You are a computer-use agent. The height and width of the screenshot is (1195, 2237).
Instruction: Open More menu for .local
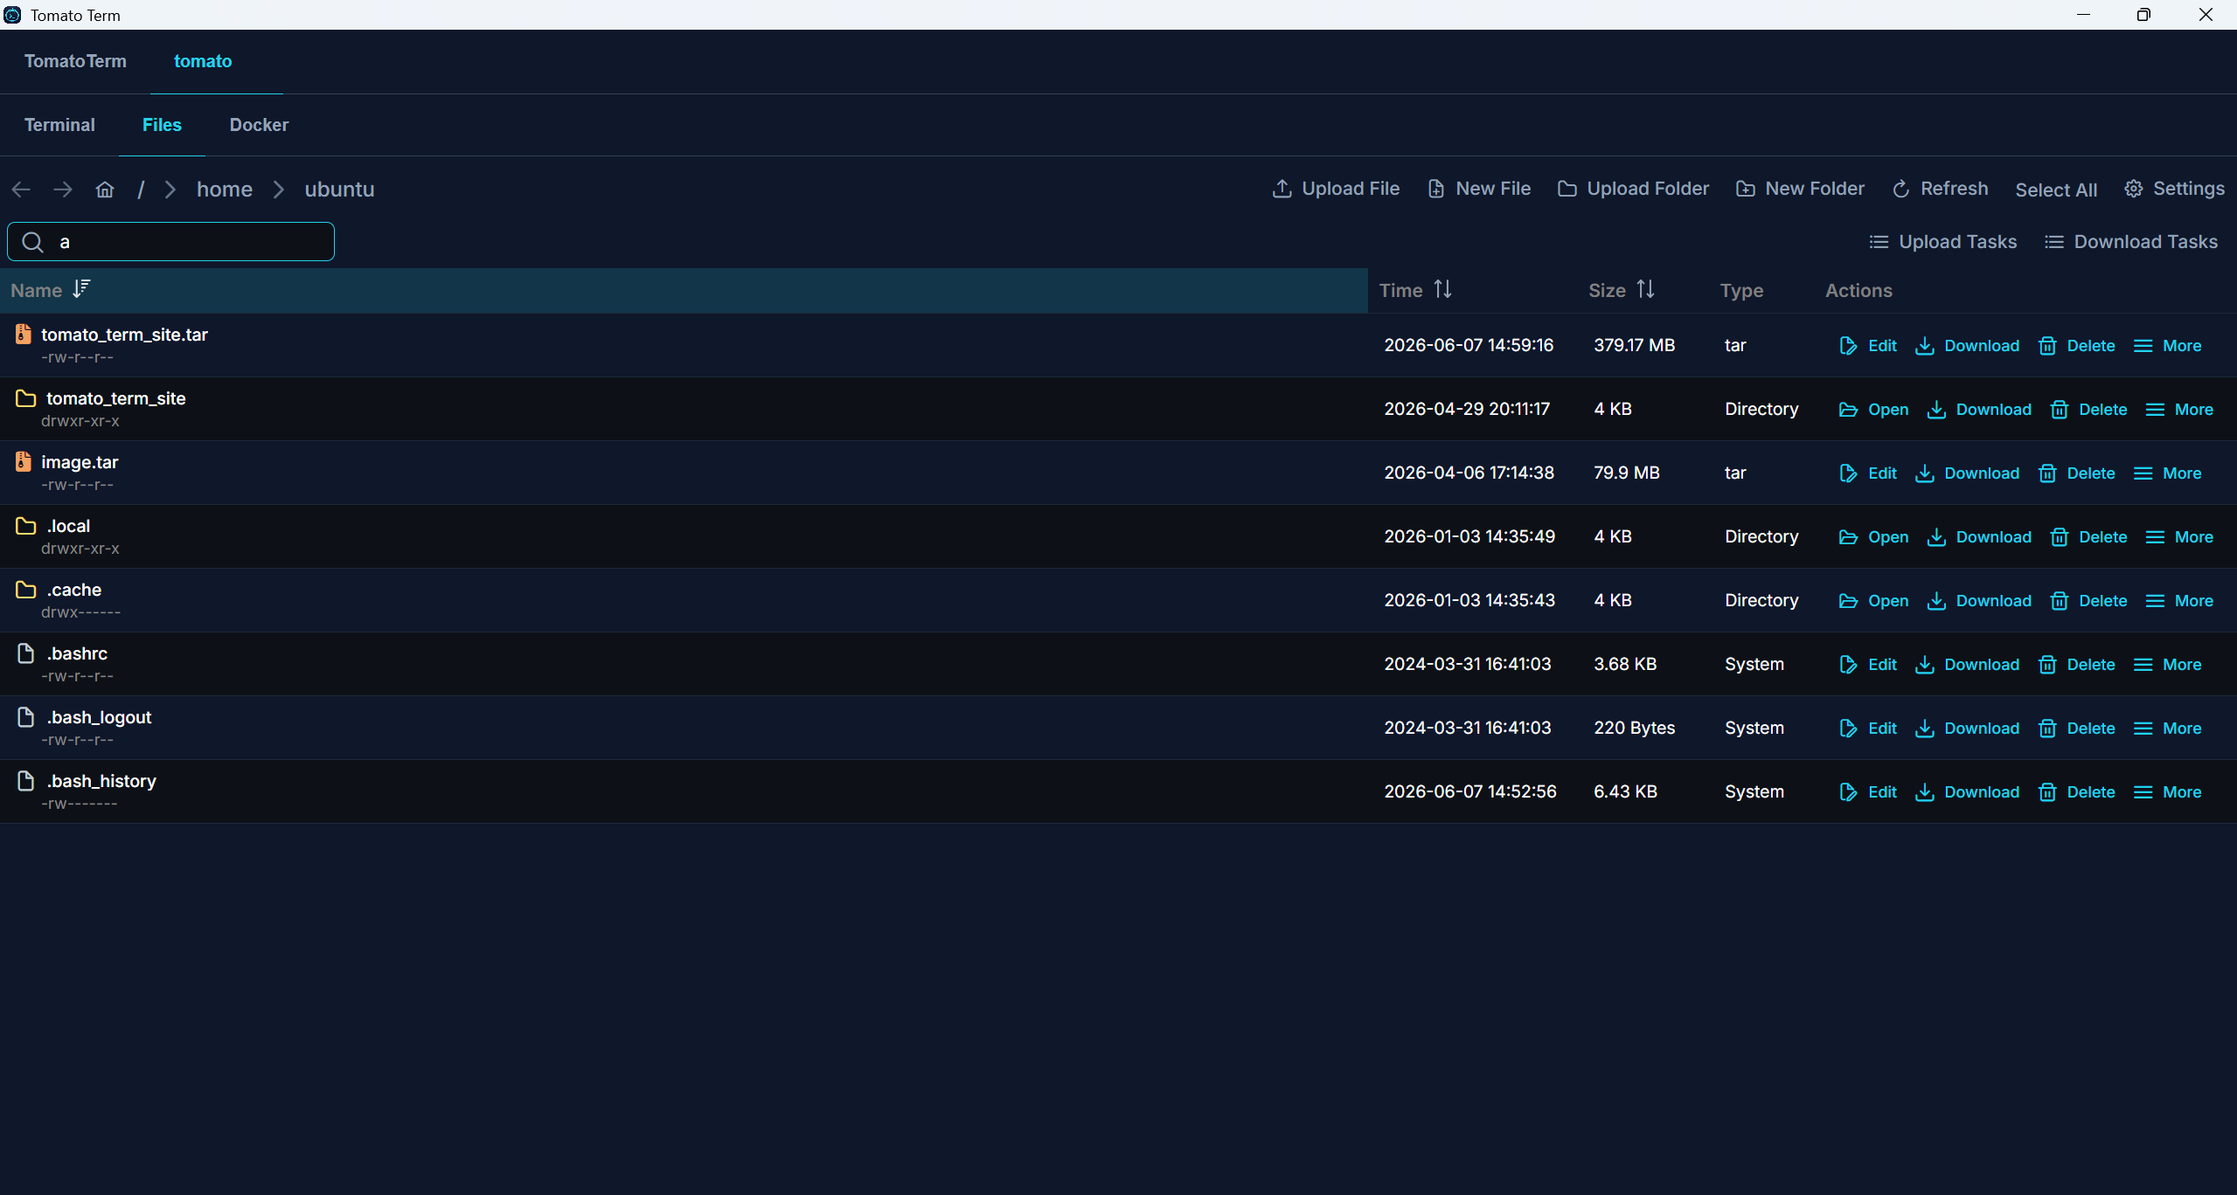pyautogui.click(x=2179, y=537)
